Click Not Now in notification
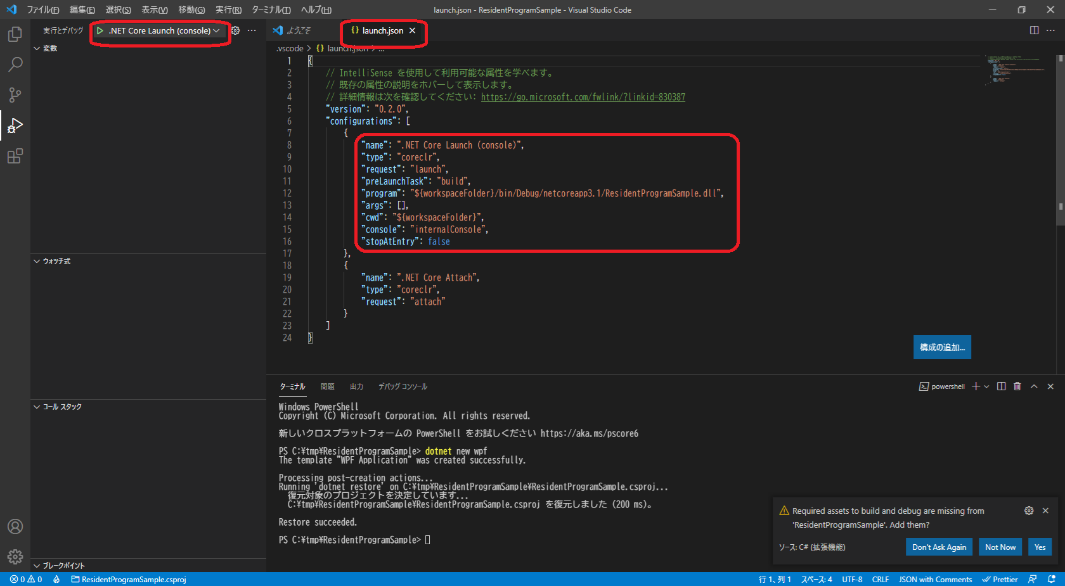Screen dimensions: 1065x586 [x=1000, y=547]
